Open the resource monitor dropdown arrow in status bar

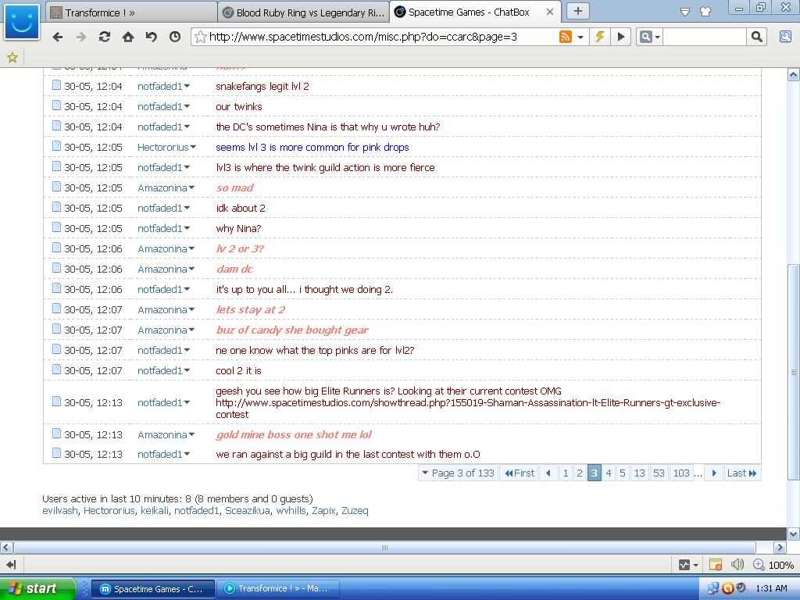coord(695,565)
